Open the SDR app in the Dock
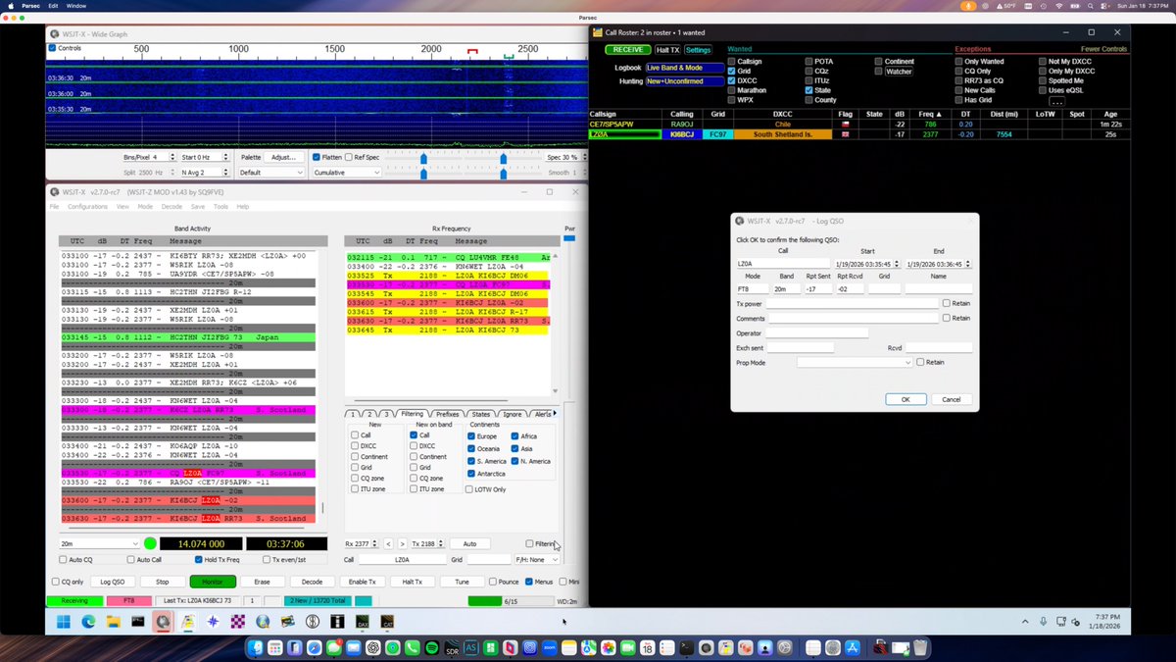1176x662 pixels. pyautogui.click(x=452, y=647)
